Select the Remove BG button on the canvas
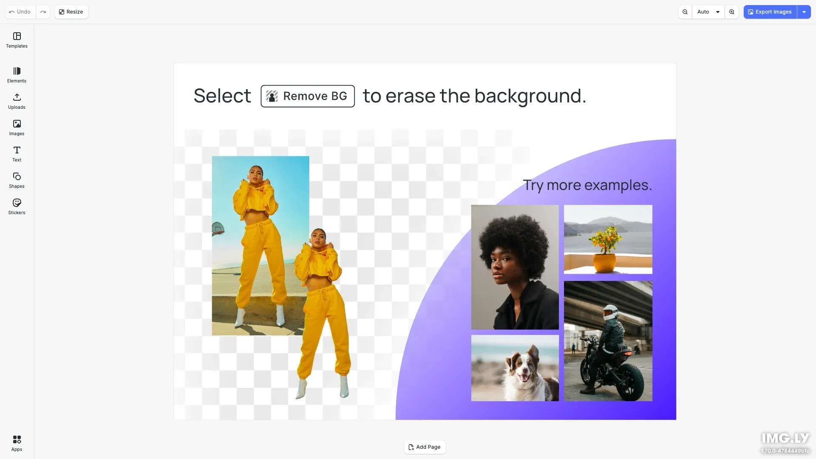This screenshot has width=816, height=459. click(x=307, y=96)
